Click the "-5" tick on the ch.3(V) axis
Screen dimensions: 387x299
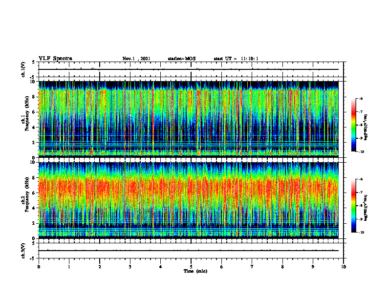click(33, 258)
